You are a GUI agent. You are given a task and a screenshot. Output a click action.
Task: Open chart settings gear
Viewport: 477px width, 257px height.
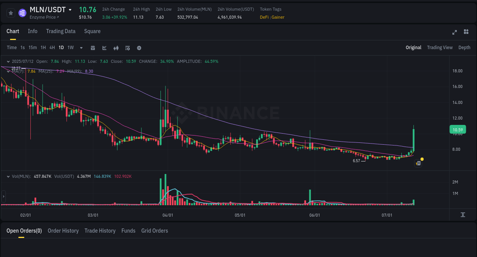tap(139, 48)
